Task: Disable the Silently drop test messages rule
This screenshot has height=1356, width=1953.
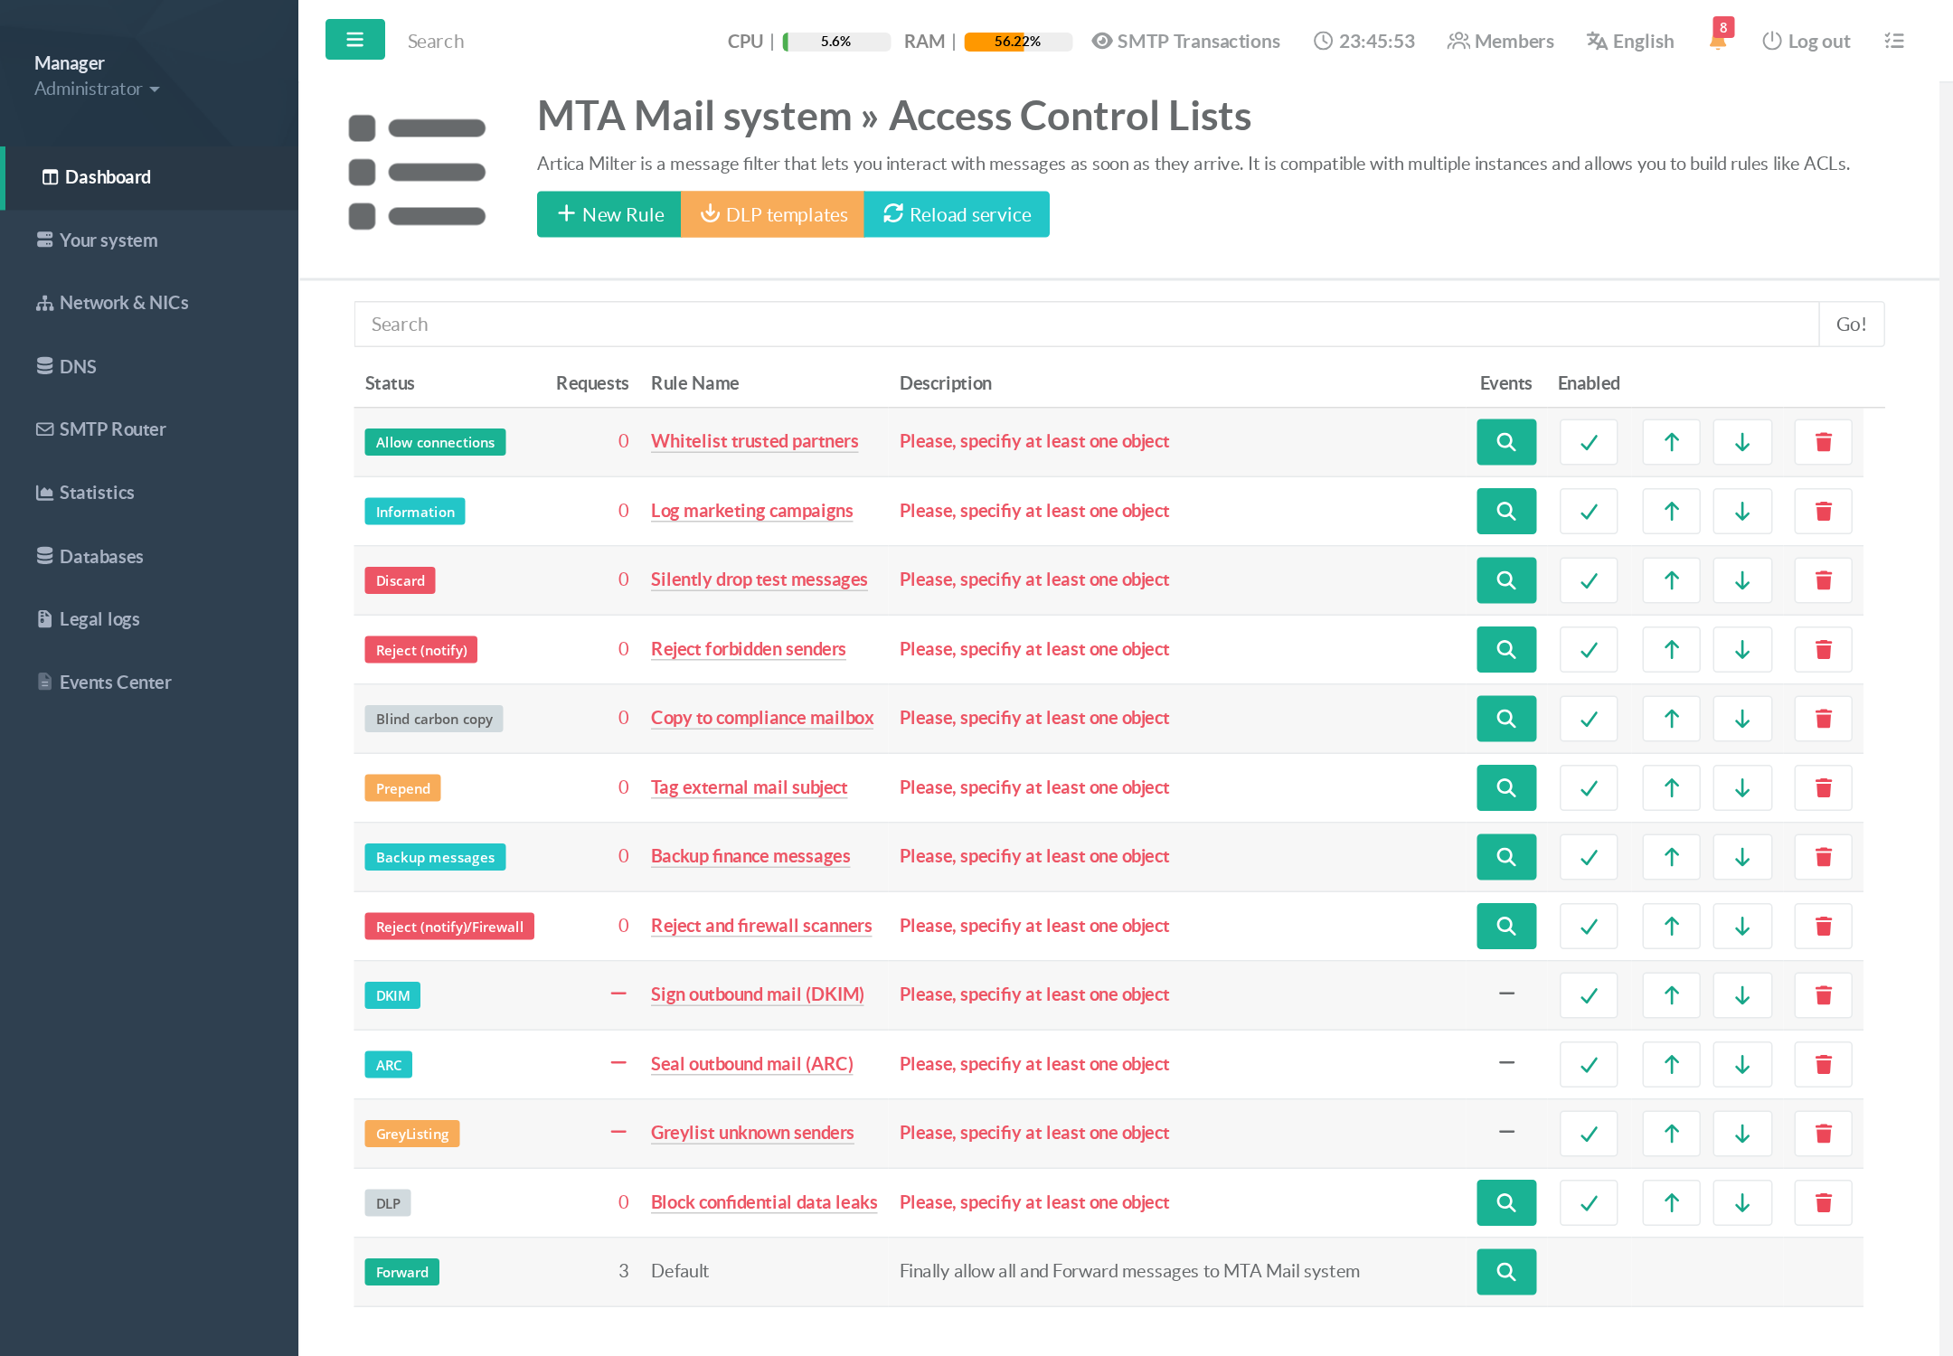Action: 1589,580
